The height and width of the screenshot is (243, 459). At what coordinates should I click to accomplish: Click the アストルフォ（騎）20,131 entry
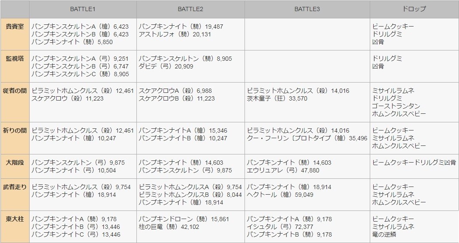point(175,34)
